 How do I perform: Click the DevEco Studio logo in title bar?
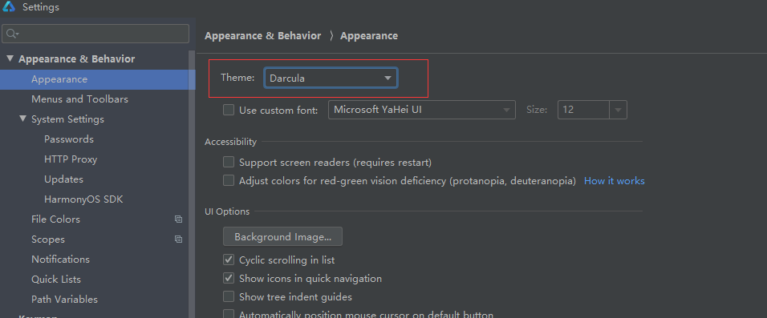tap(9, 7)
